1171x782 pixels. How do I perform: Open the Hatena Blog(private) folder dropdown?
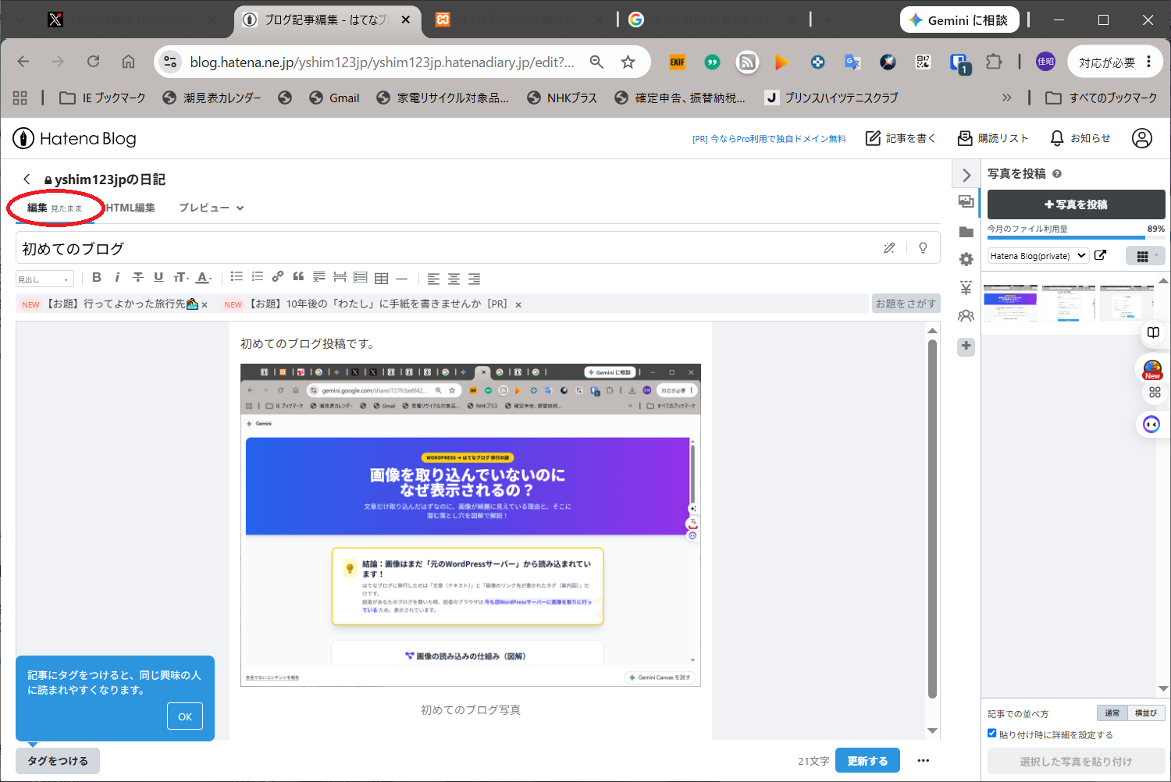[x=1038, y=256]
